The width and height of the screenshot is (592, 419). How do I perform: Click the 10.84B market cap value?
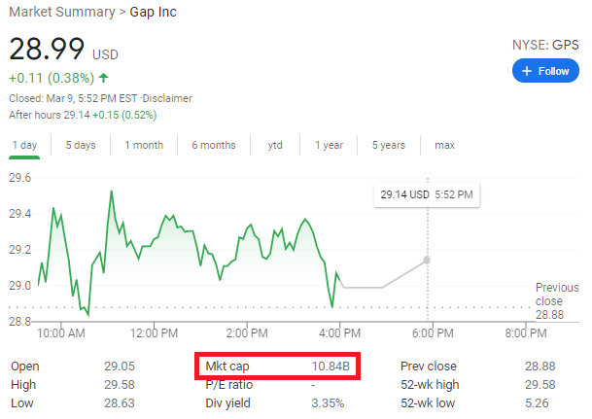click(x=331, y=367)
